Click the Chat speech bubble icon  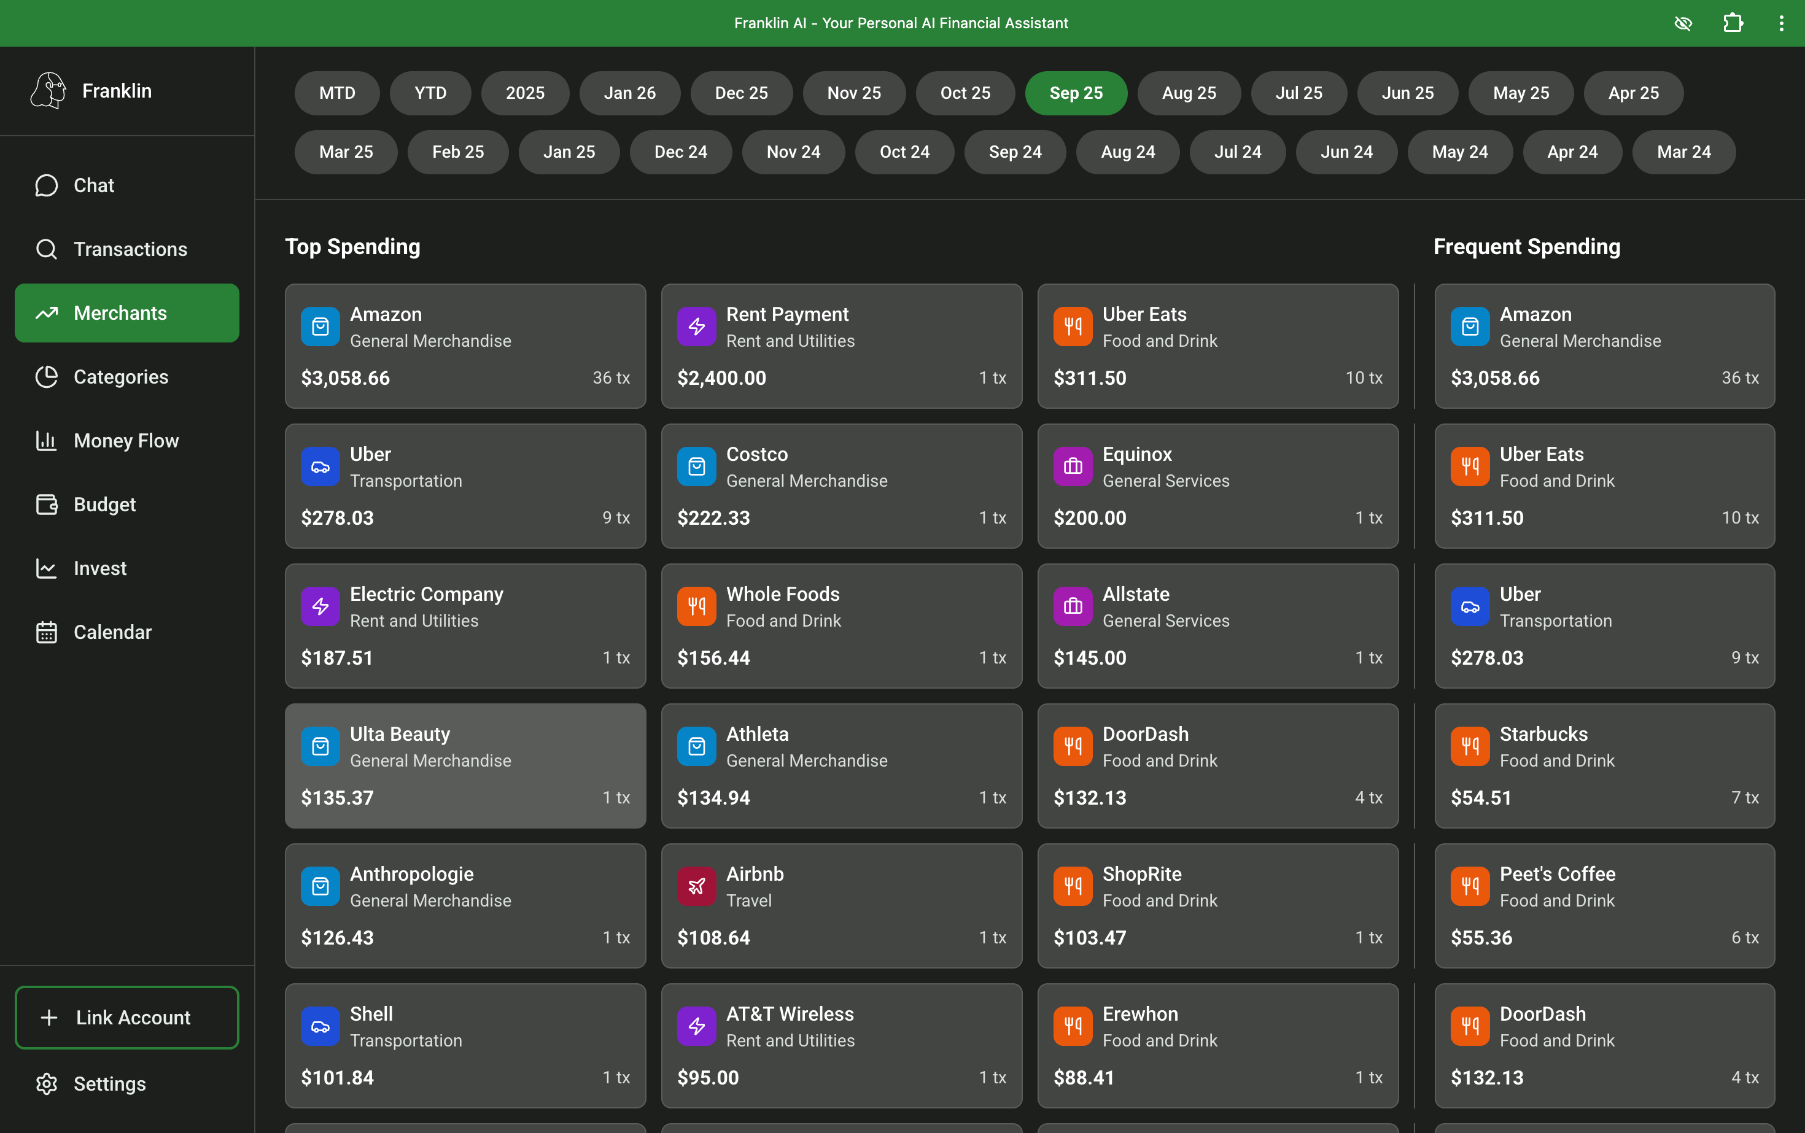[47, 185]
